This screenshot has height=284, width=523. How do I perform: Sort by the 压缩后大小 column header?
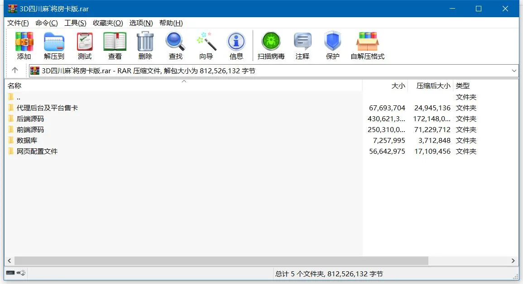433,85
